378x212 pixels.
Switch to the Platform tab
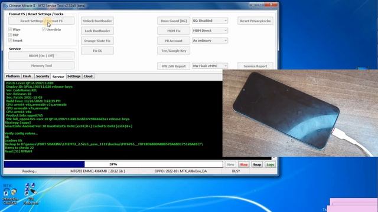[13, 76]
